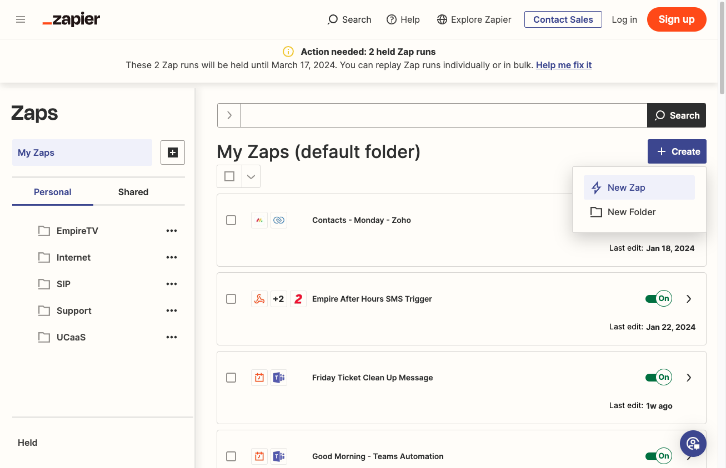Click the add new folder plus icon
Viewport: 726px width, 468px height.
pyautogui.click(x=173, y=152)
